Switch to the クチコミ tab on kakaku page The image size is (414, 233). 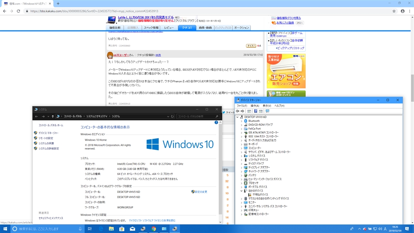coord(187,28)
